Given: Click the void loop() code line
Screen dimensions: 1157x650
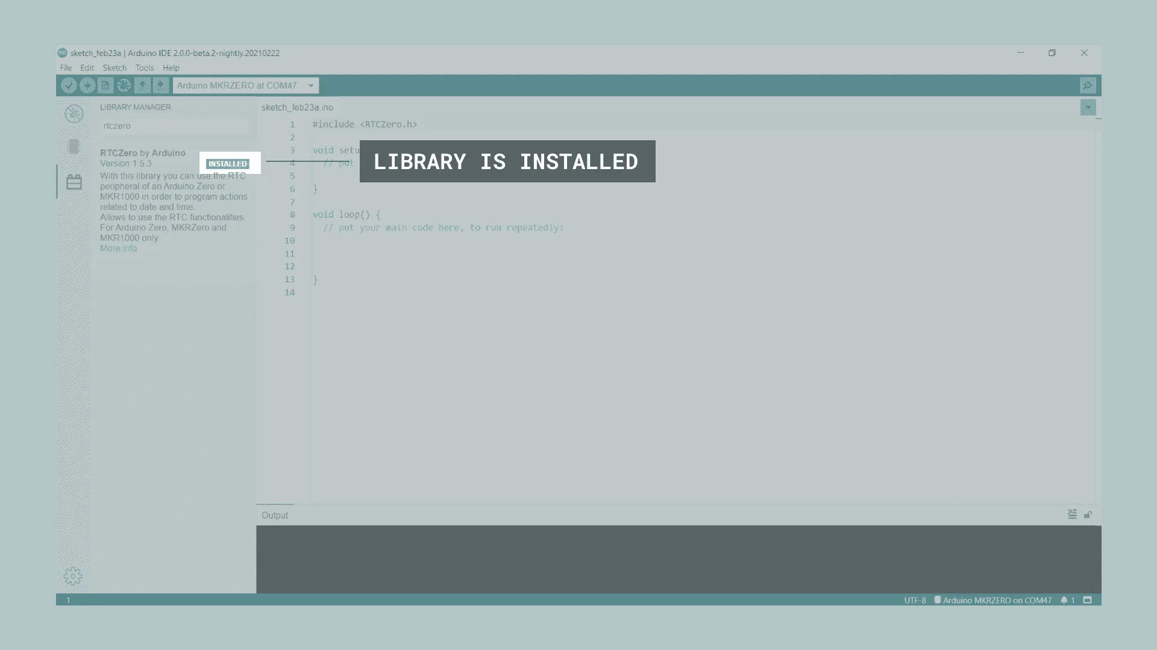Looking at the screenshot, I should click(x=346, y=214).
